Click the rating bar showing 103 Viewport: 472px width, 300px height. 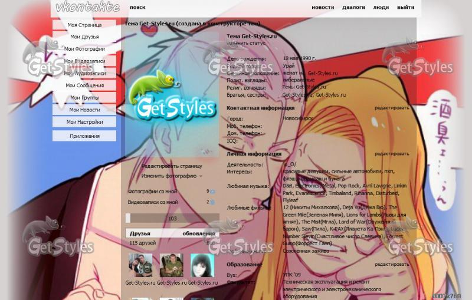point(172,219)
